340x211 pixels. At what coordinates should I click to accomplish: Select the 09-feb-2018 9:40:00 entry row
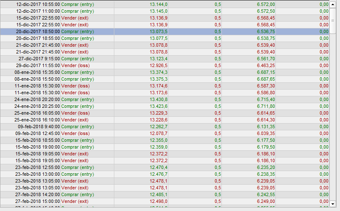point(165,127)
